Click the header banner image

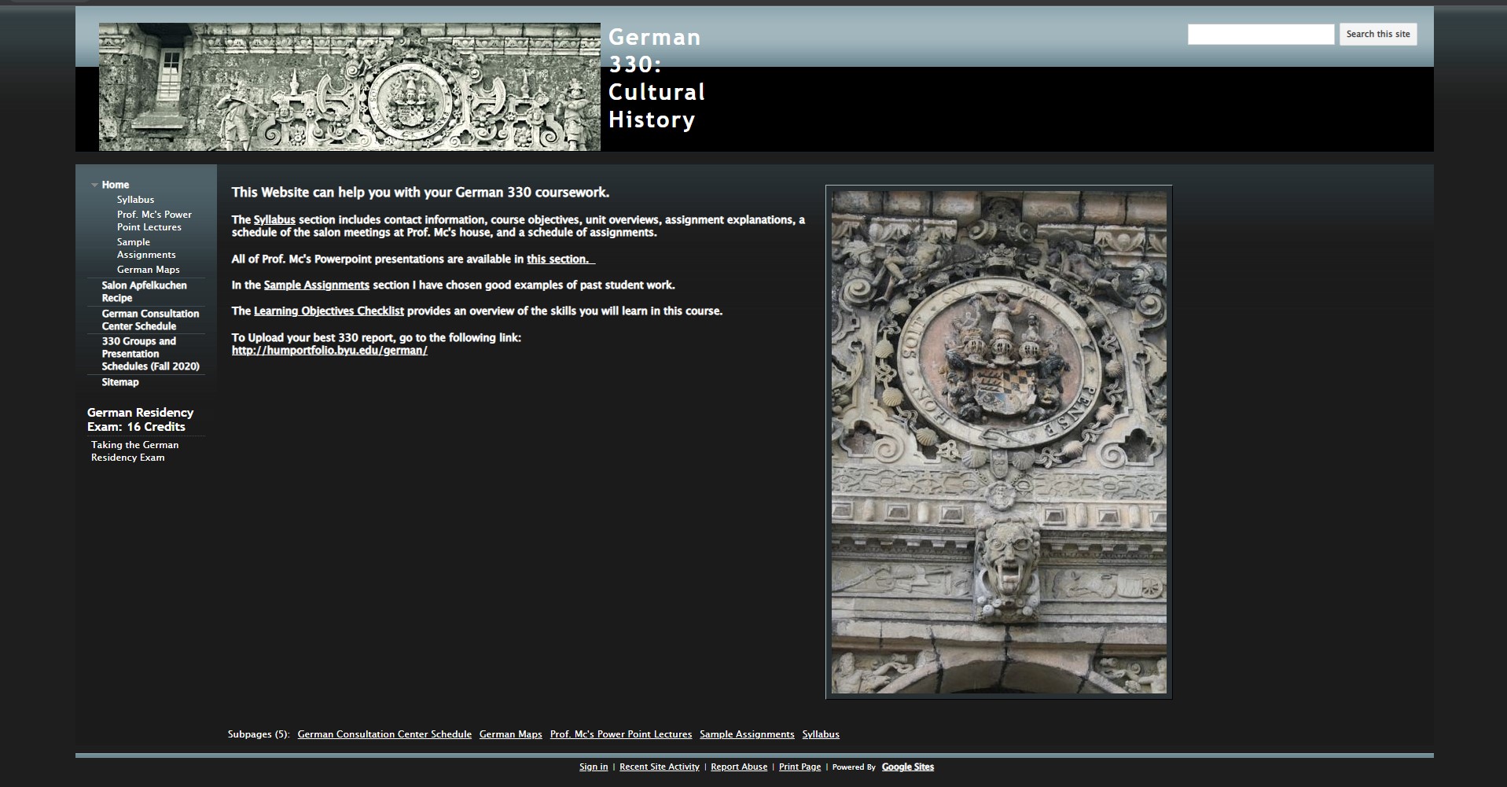click(349, 86)
